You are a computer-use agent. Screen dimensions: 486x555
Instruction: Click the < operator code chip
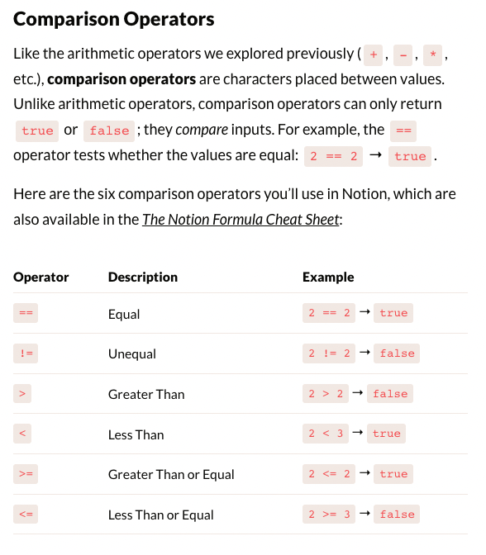[22, 434]
